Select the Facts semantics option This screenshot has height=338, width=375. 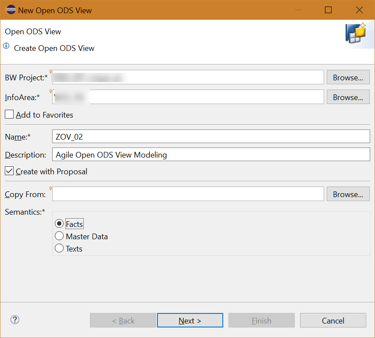[x=59, y=223]
